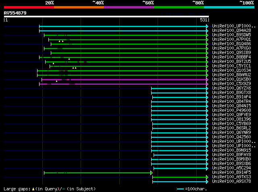Image resolution: width=258 pixels, height=192 pixels.
Task: Click the orange ~40% identity legend segment
Action: (x=79, y=7)
